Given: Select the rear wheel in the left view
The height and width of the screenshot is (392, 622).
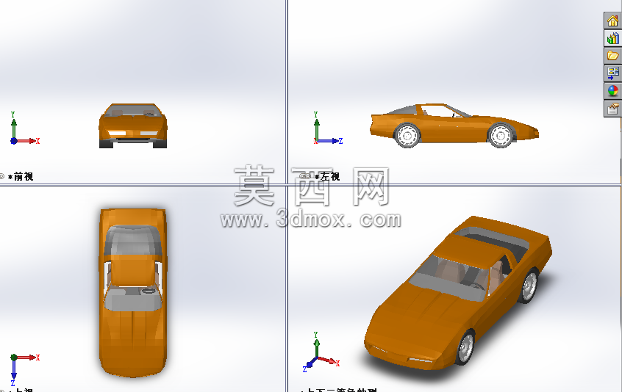Looking at the screenshot, I should point(407,135).
